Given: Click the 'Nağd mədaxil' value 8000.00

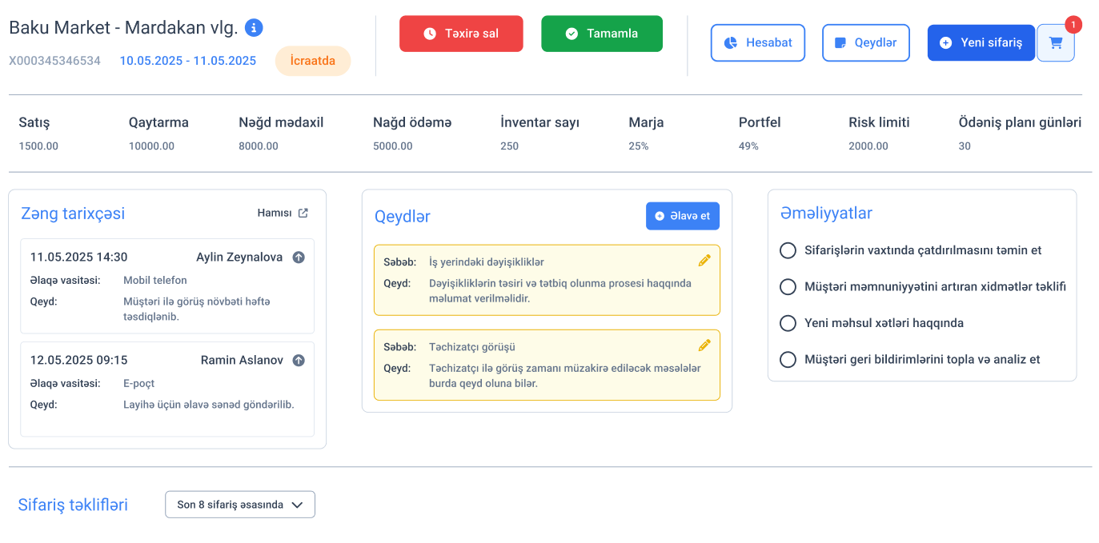Looking at the screenshot, I should 259,146.
